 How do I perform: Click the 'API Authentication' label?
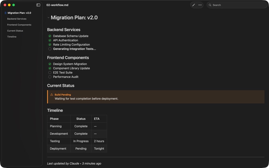click(x=66, y=40)
